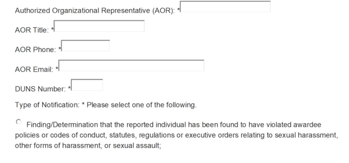Click the required asterisk beside AOR Phone
349x163 pixels.
(60, 48)
